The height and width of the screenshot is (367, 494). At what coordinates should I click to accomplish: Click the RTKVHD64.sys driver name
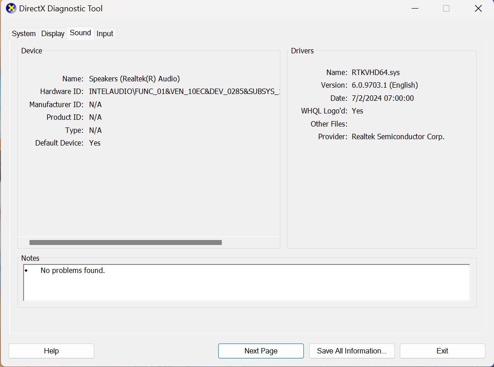(376, 72)
